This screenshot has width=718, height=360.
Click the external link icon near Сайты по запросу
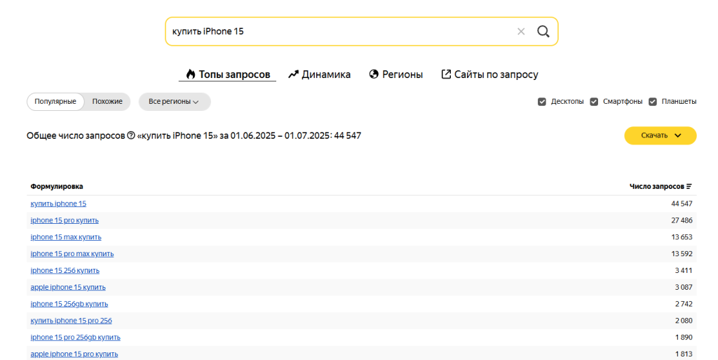tap(446, 74)
